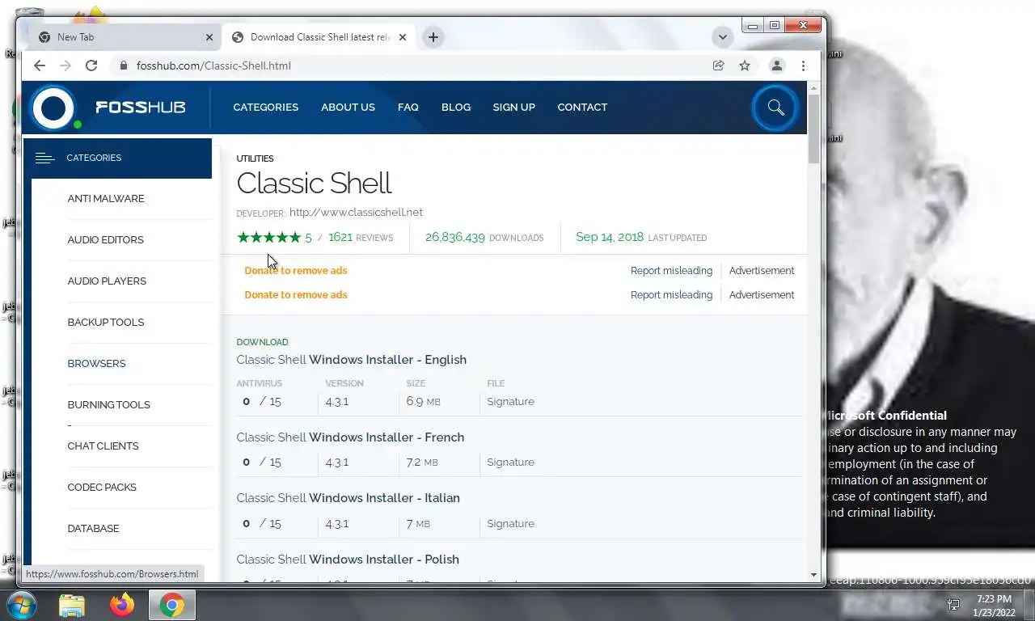Open File Explorer from taskbar

coord(71,605)
